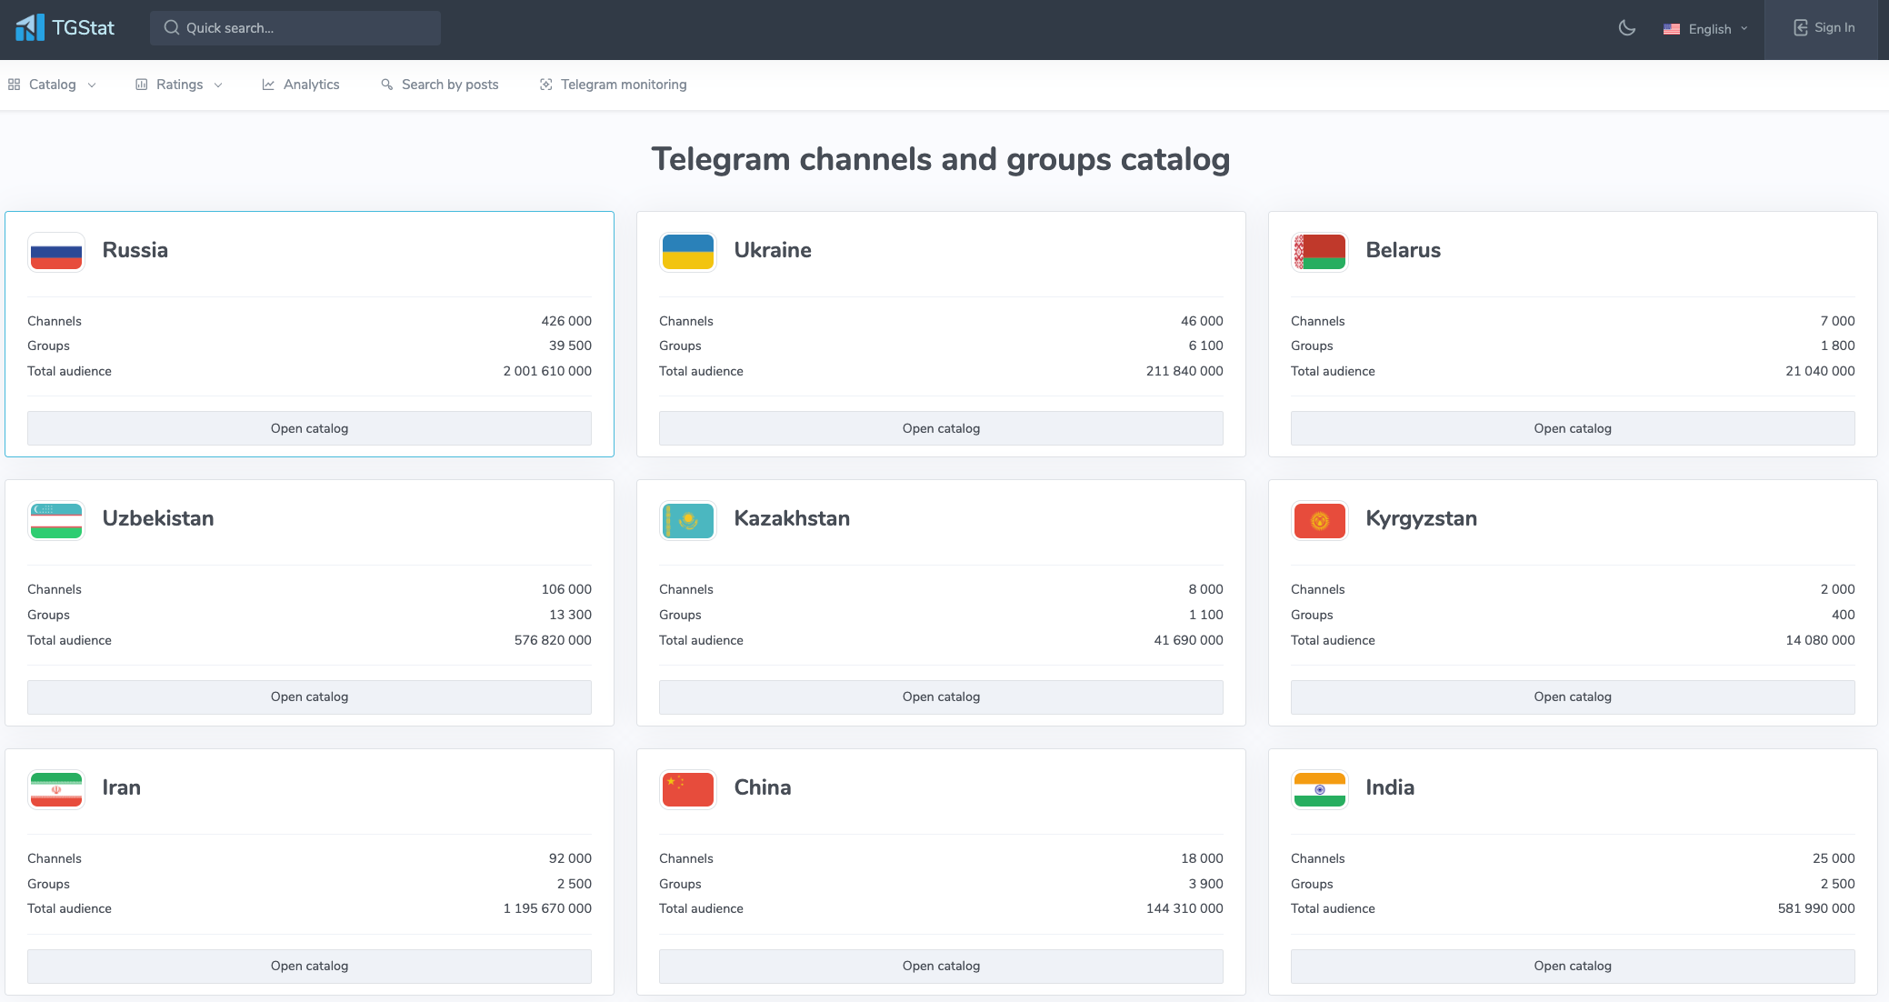Click the Belarus heading
The height and width of the screenshot is (1002, 1889).
point(1403,250)
